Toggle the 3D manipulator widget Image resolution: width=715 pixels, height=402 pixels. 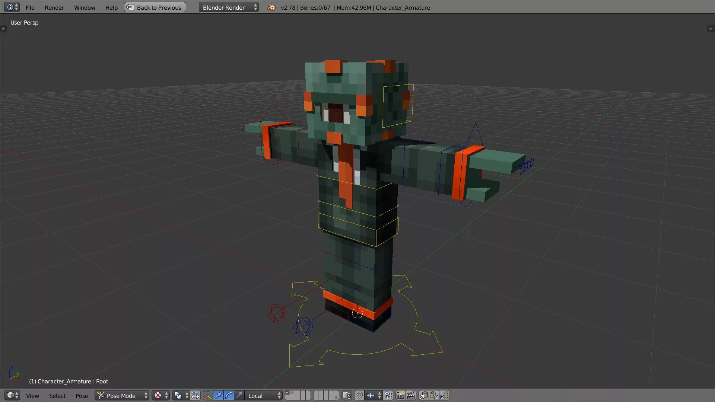(x=208, y=396)
